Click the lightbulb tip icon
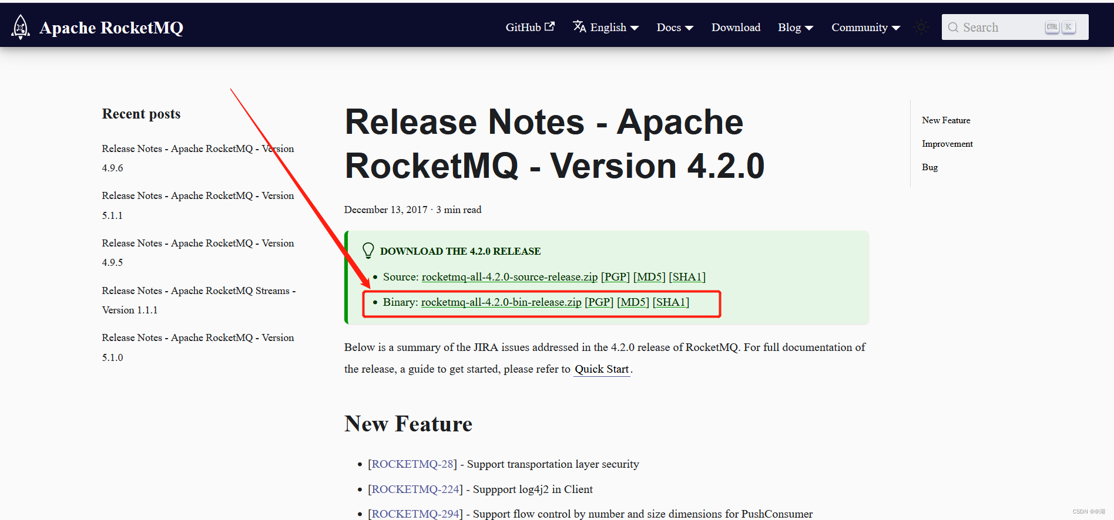The width and height of the screenshot is (1114, 520). pyautogui.click(x=368, y=251)
